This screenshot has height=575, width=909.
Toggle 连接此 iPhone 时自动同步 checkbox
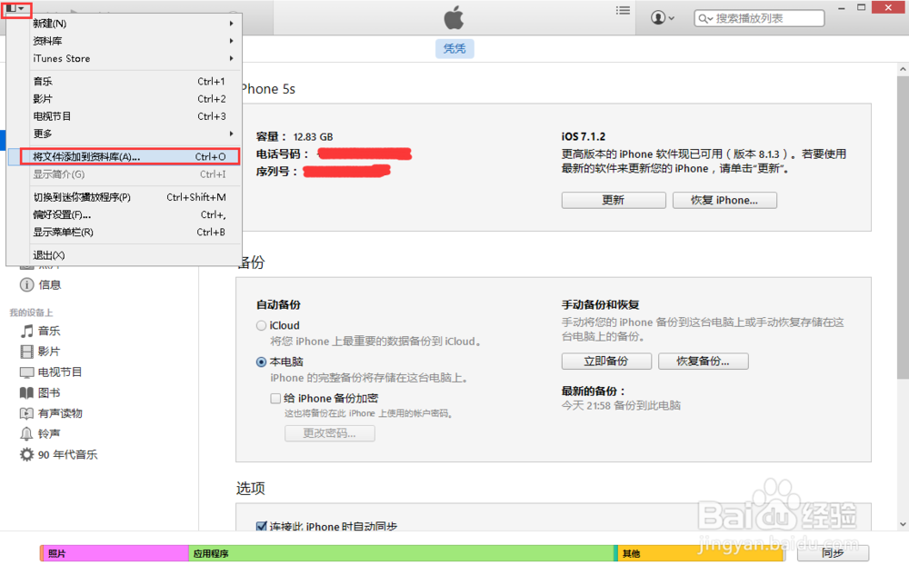262,526
